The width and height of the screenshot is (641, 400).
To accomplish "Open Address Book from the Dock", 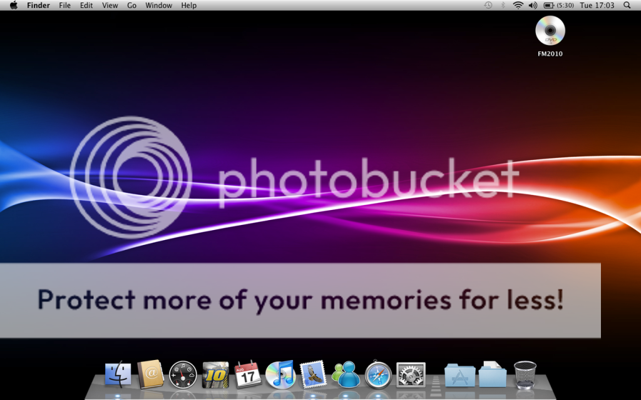I will (150, 375).
